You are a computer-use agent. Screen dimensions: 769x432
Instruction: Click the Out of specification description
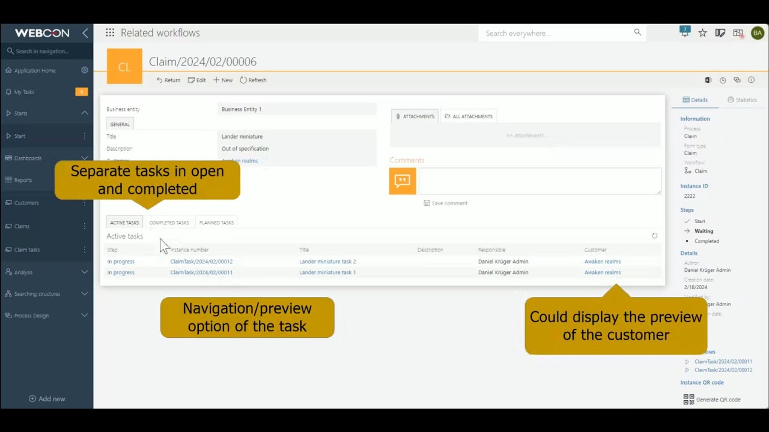pos(245,149)
